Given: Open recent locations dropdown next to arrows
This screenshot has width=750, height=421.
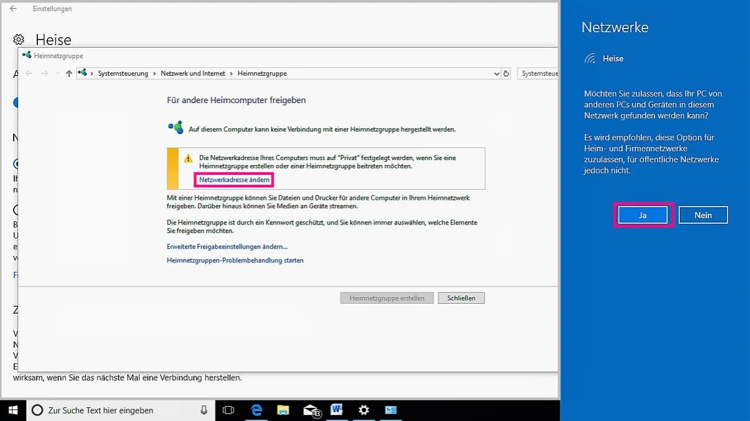Looking at the screenshot, I should (x=57, y=73).
